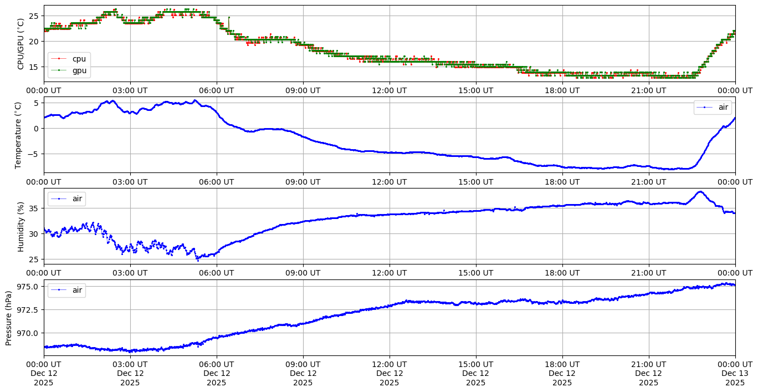Viewport: 758px width, 392px height.
Task: Click the gpu entry in the top legend
Action: [79, 70]
